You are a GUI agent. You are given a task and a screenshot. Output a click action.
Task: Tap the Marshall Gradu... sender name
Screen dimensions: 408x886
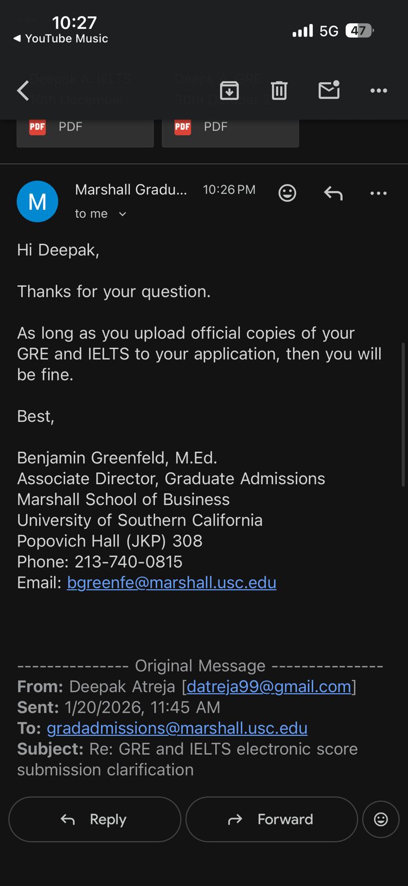tap(131, 190)
